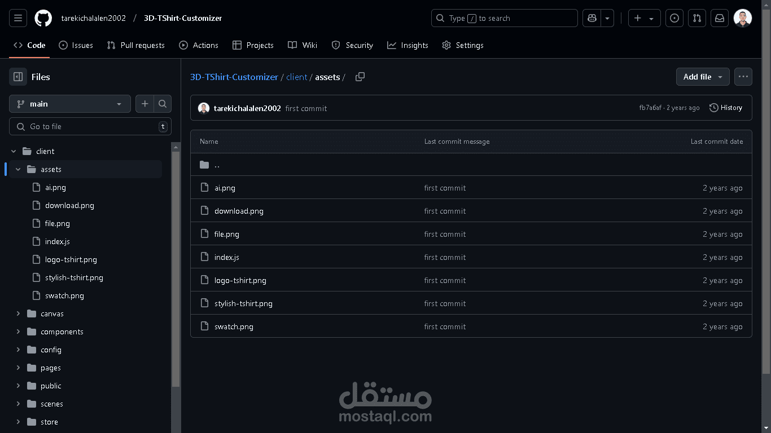Click the GitHub logo home icon

tap(43, 18)
